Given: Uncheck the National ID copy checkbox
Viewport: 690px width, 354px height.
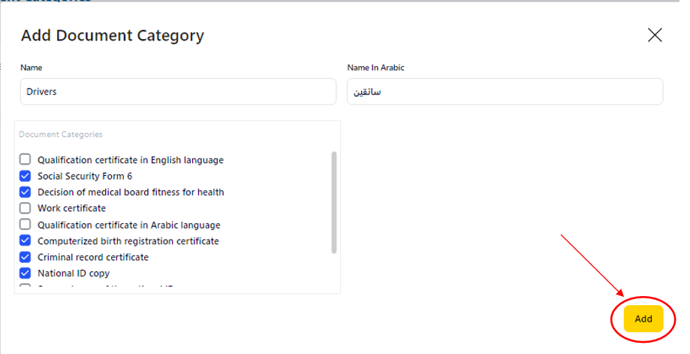Looking at the screenshot, I should pos(26,274).
